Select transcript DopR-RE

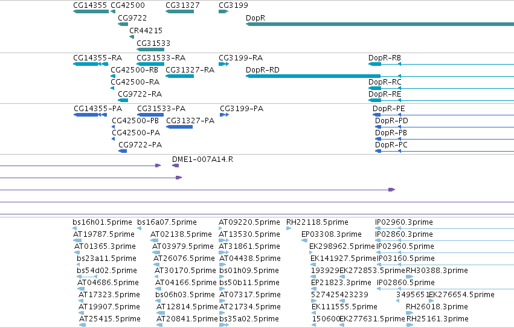pyautogui.click(x=441, y=100)
